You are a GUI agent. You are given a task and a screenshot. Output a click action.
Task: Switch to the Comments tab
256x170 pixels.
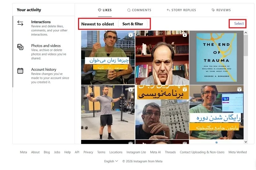click(139, 10)
